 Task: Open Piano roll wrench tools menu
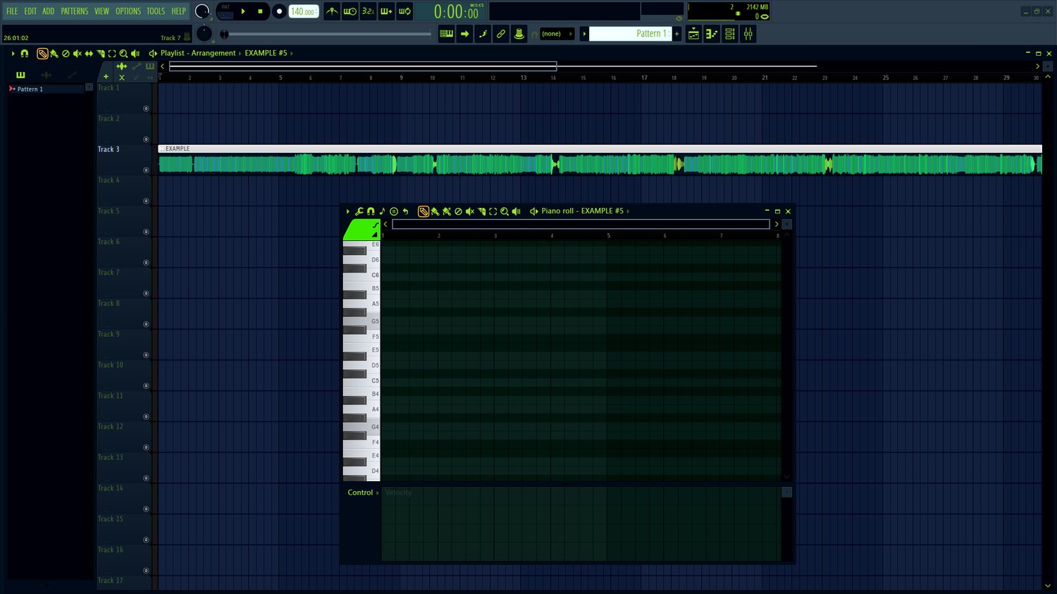point(359,211)
